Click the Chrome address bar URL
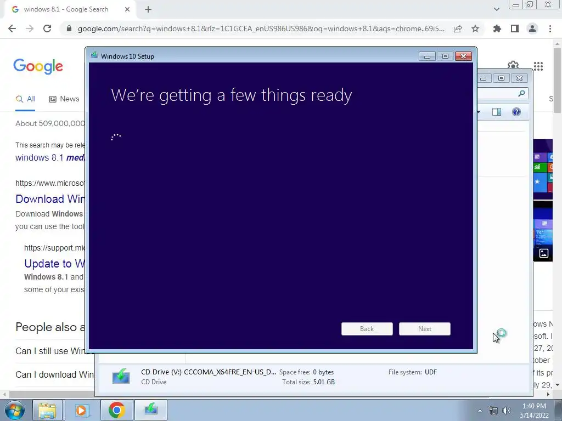The width and height of the screenshot is (562, 421). point(261,29)
